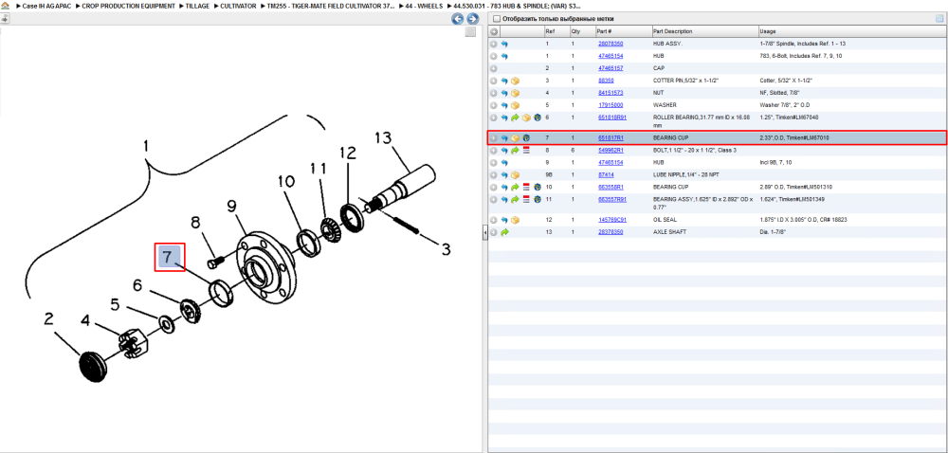Screen dimensions: 948x453
Task: Click green arrow icon in ROLLER BEARING row
Action: [x=515, y=118]
